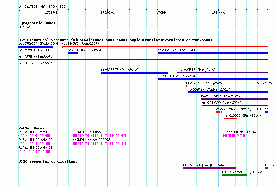This screenshot has height=187, width=277.
Task: Click the HNRNPH1|NM_001257293 transcript label
Action: [x=91, y=140]
